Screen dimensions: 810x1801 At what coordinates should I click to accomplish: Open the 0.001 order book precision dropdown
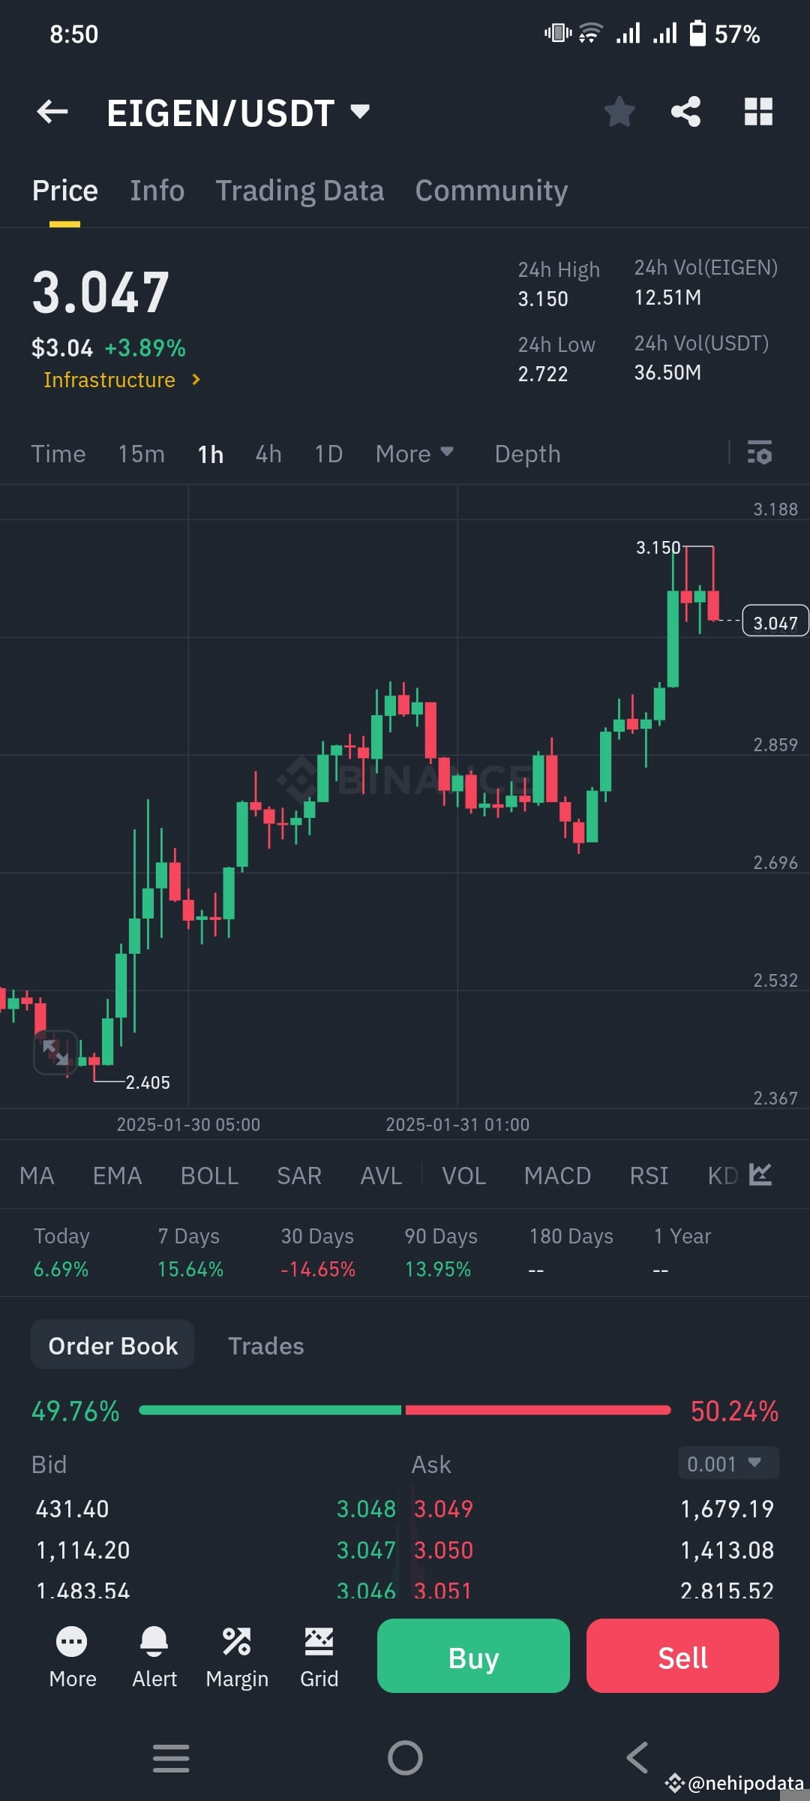click(726, 1463)
